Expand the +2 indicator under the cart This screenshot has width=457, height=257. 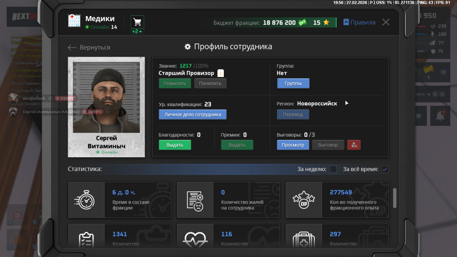(x=137, y=32)
